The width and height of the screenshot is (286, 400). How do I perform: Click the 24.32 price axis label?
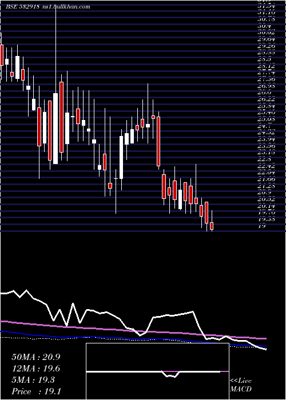point(266,133)
